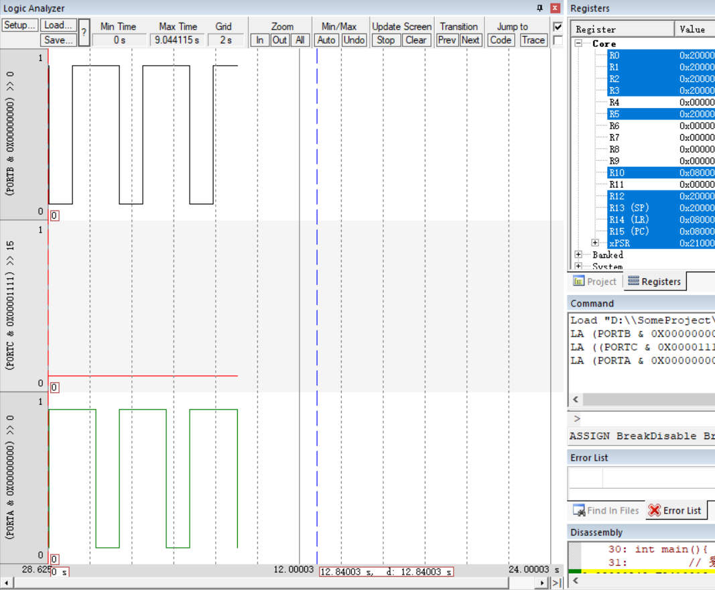Screen dimensions: 715x590
Task: Click the Registers tab icon
Action: click(x=633, y=282)
